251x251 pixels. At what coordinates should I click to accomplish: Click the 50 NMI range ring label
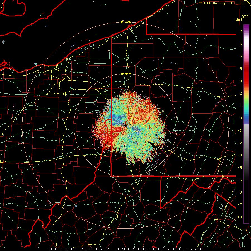[126, 74]
